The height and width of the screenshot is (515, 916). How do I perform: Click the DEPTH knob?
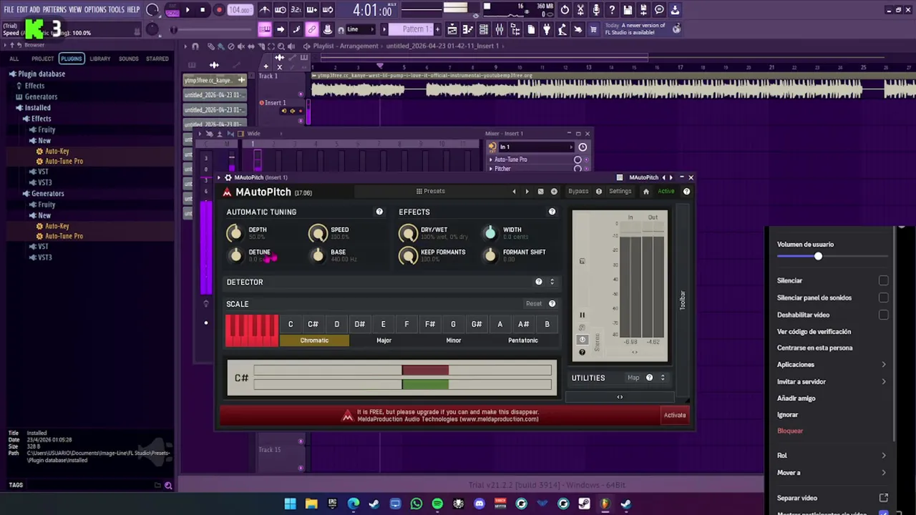(235, 233)
